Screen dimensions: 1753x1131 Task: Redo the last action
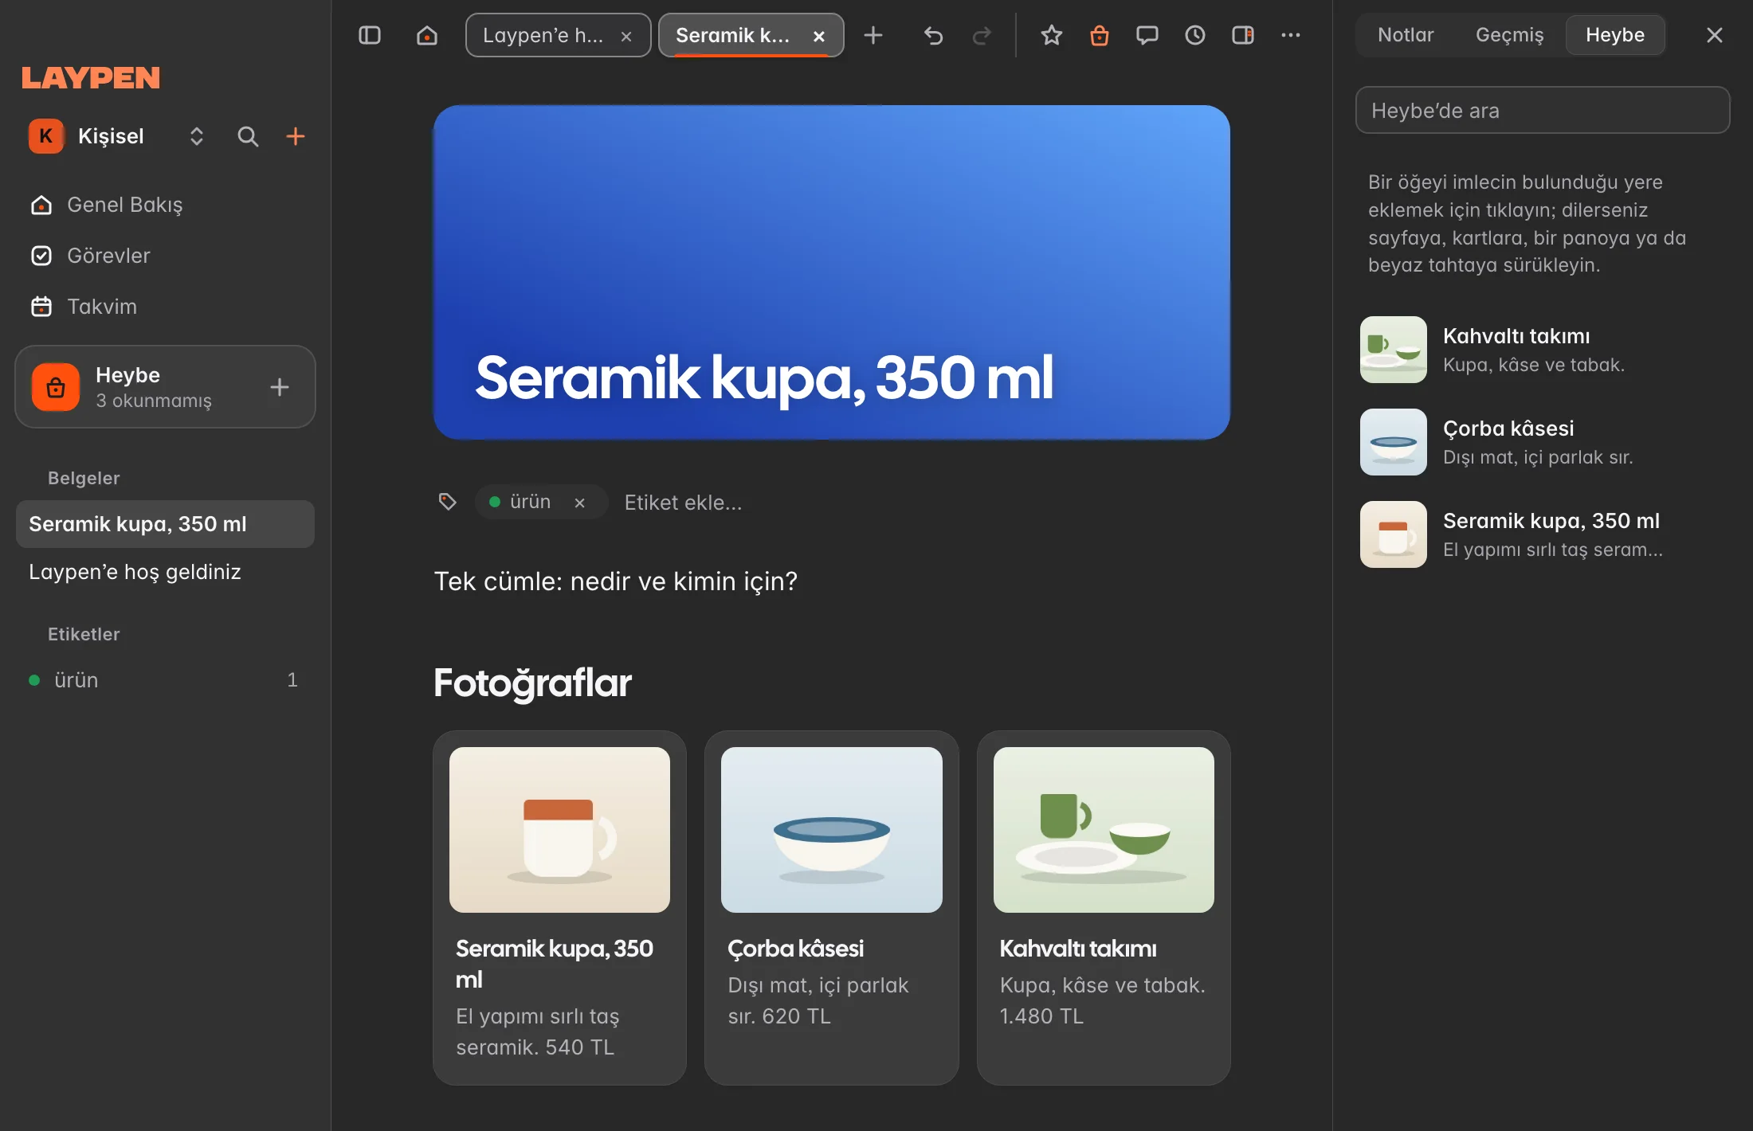tap(982, 35)
